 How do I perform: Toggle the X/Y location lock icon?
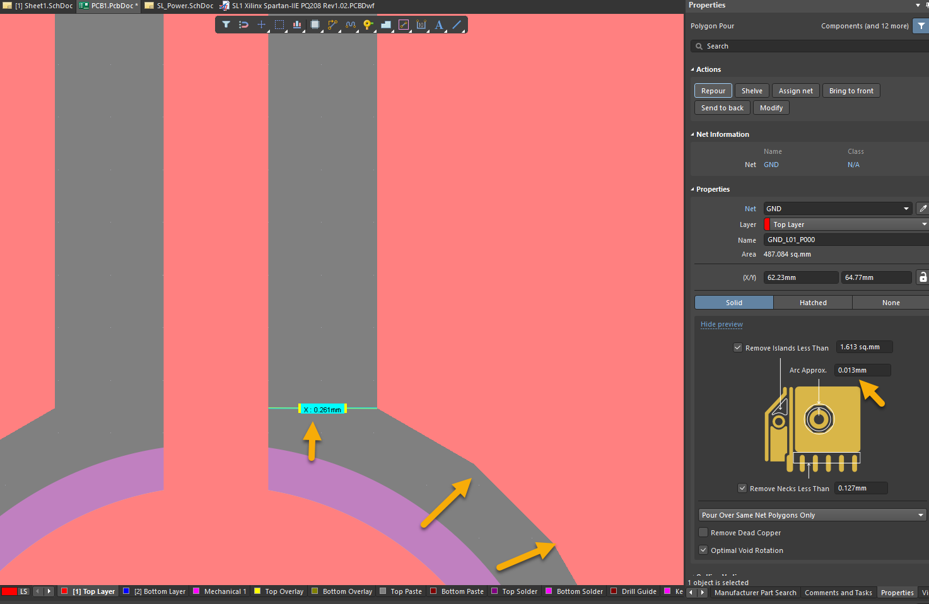point(923,277)
